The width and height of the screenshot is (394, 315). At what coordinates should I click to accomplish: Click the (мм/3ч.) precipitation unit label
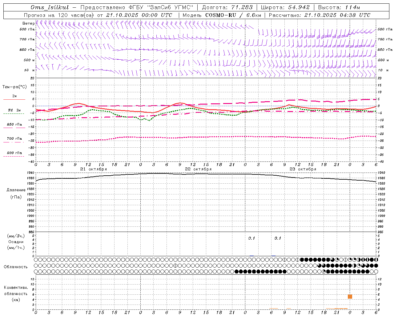pyautogui.click(x=16, y=236)
